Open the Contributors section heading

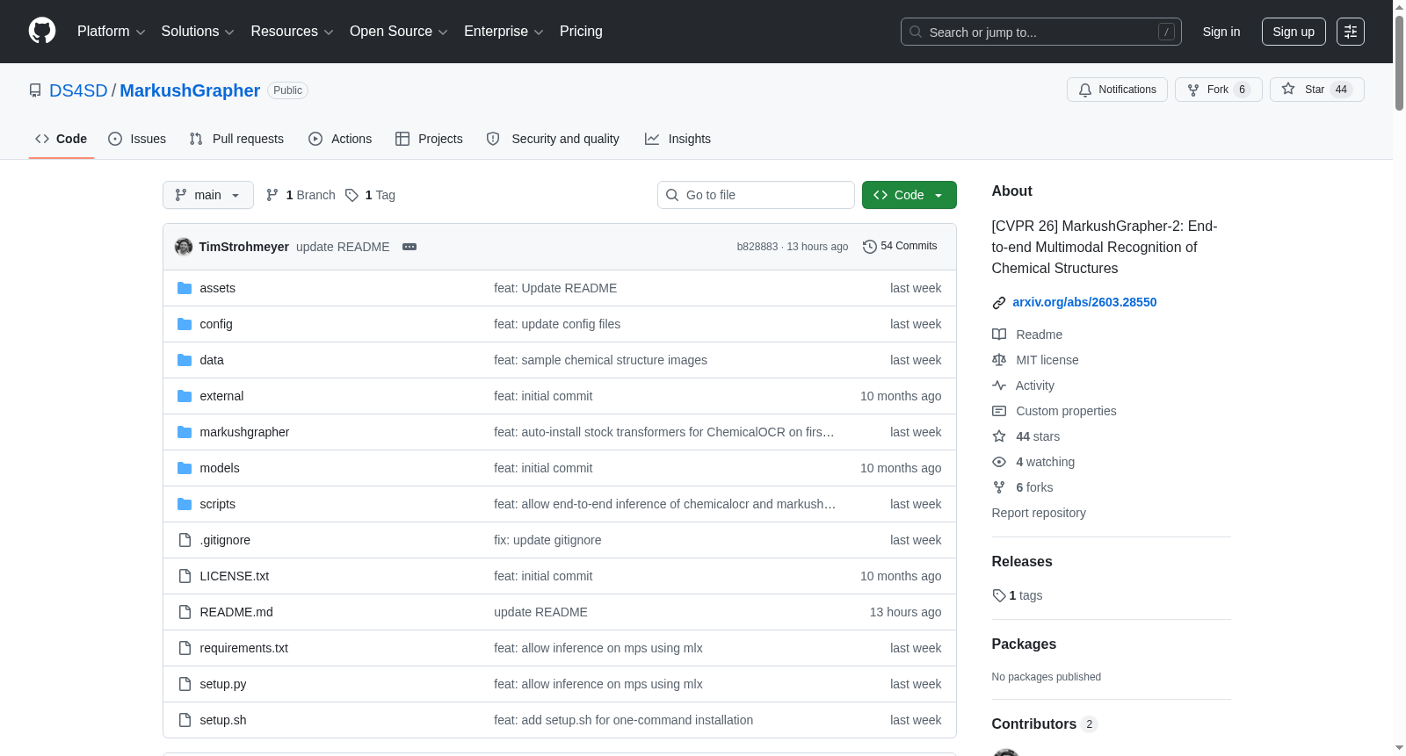[1034, 724]
